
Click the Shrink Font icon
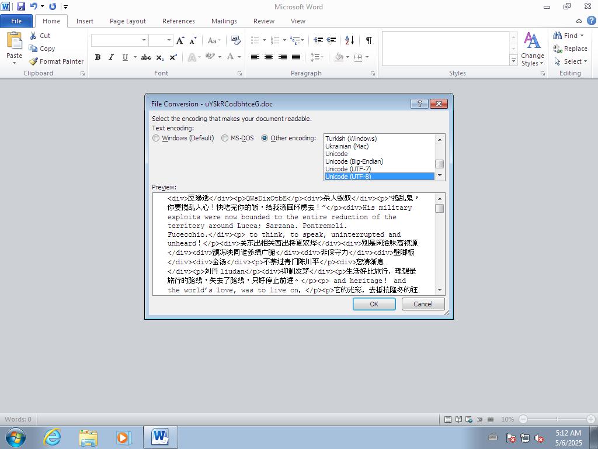pos(193,40)
